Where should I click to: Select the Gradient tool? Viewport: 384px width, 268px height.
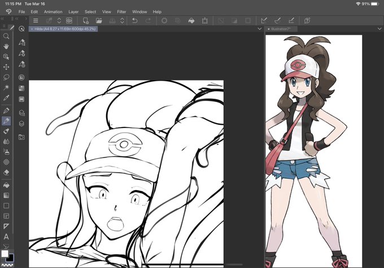(x=6, y=195)
